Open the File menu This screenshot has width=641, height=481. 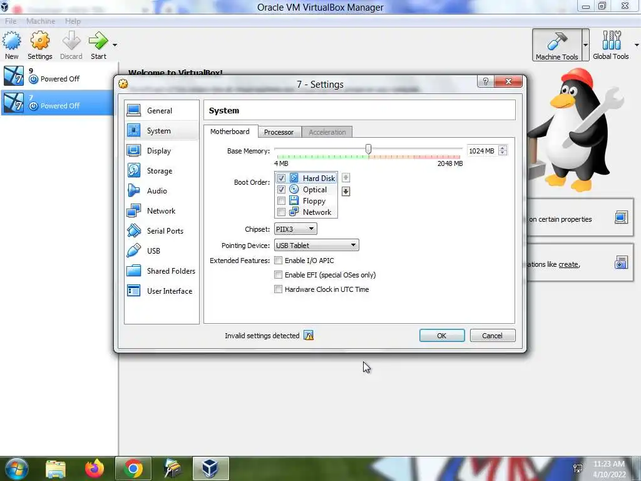pyautogui.click(x=11, y=21)
